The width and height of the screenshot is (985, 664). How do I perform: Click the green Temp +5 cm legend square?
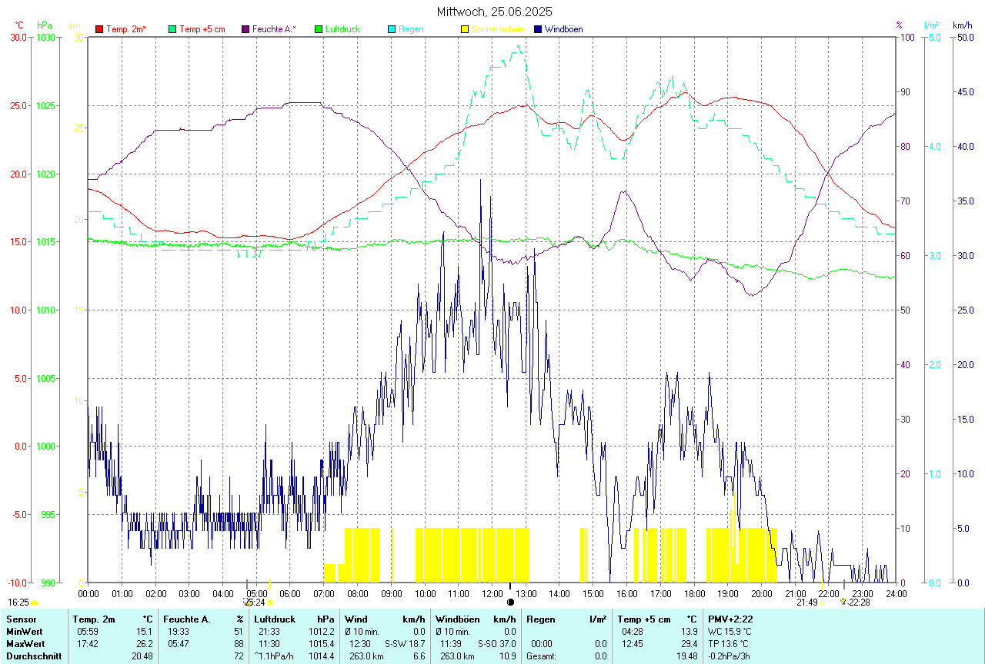click(172, 29)
